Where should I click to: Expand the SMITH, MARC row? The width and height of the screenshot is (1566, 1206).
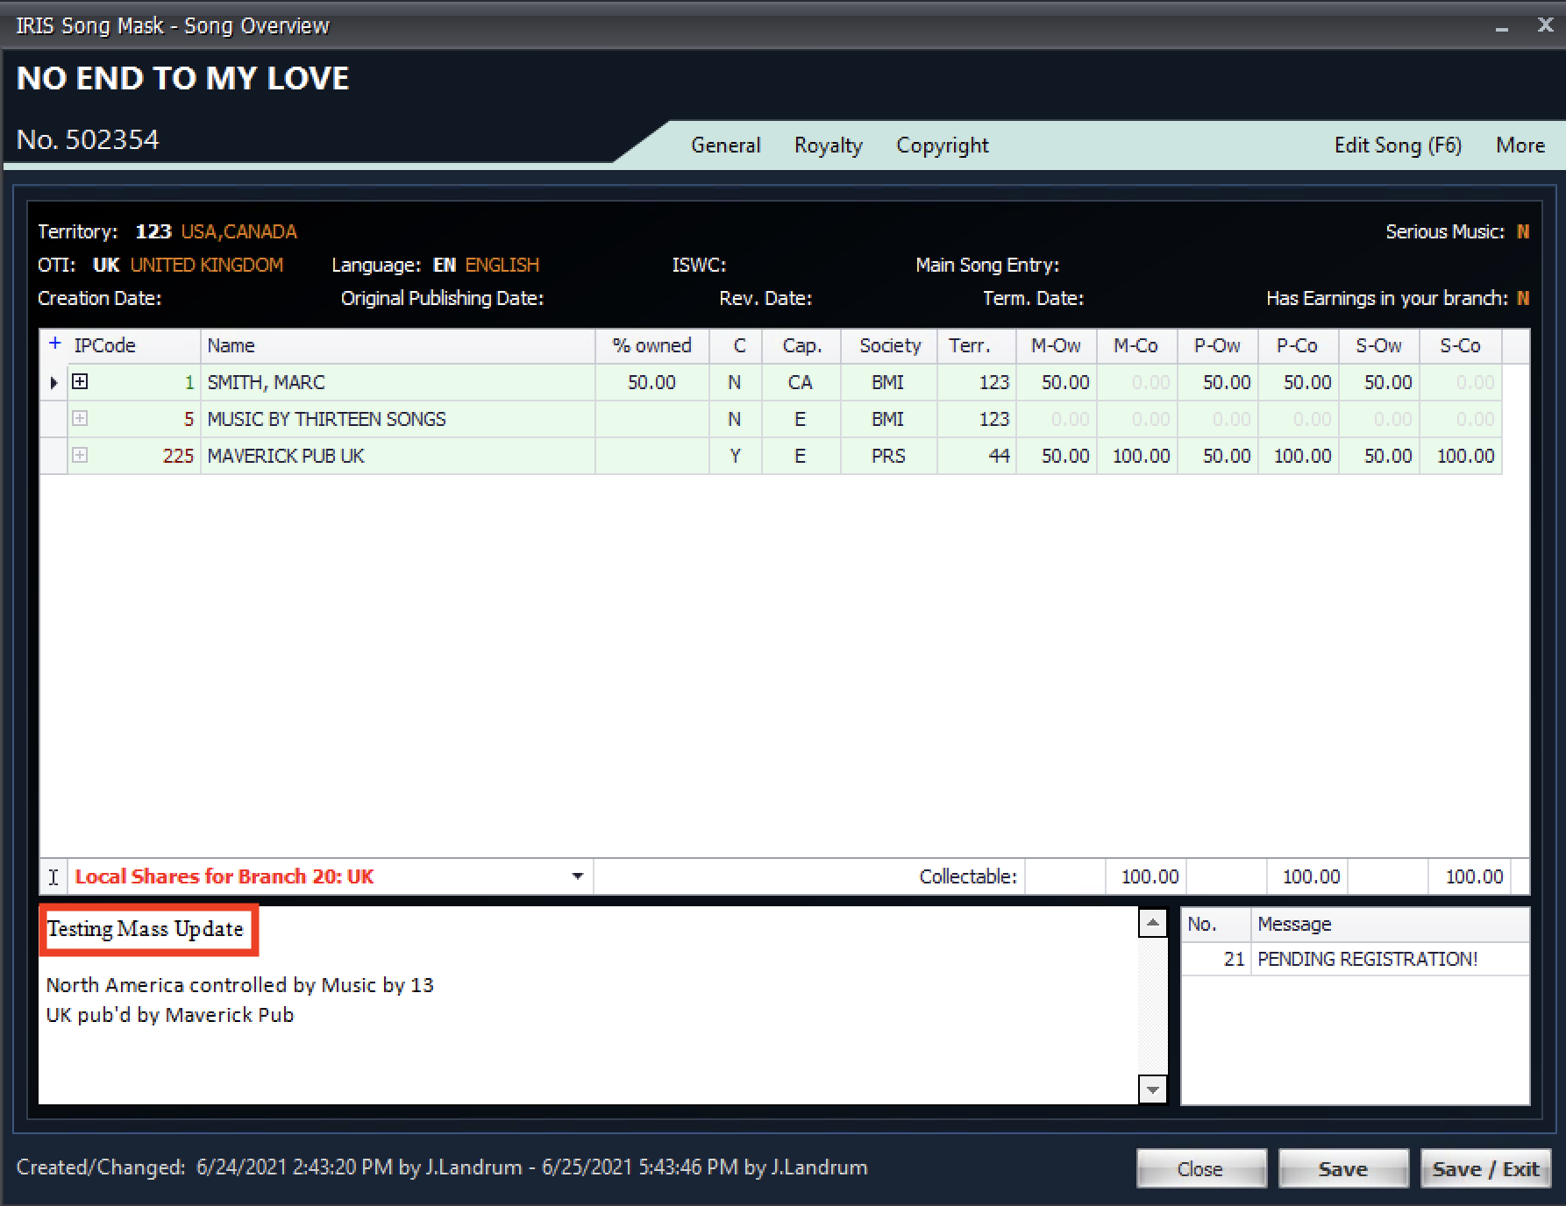[80, 382]
